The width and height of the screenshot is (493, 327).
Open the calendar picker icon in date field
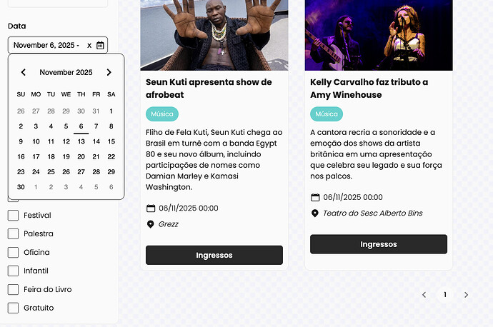[x=100, y=45]
